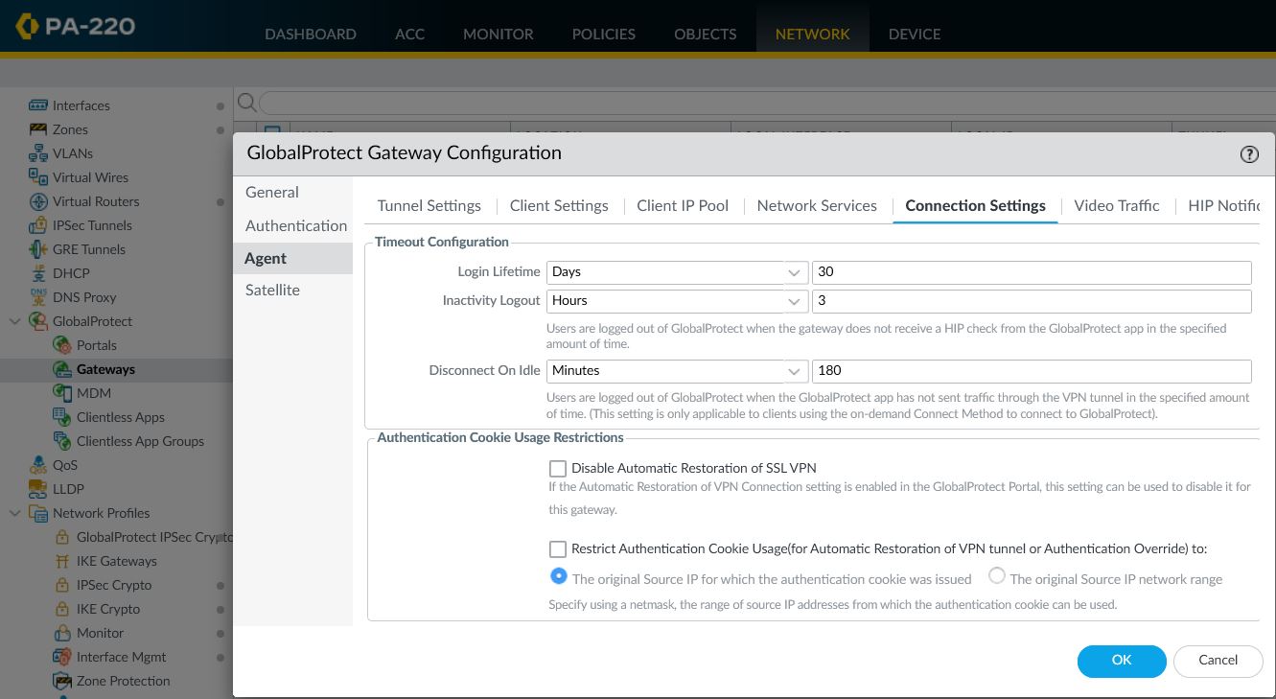Click the IPSec Tunnels lock icon
Image resolution: width=1276 pixels, height=699 pixels.
38,225
